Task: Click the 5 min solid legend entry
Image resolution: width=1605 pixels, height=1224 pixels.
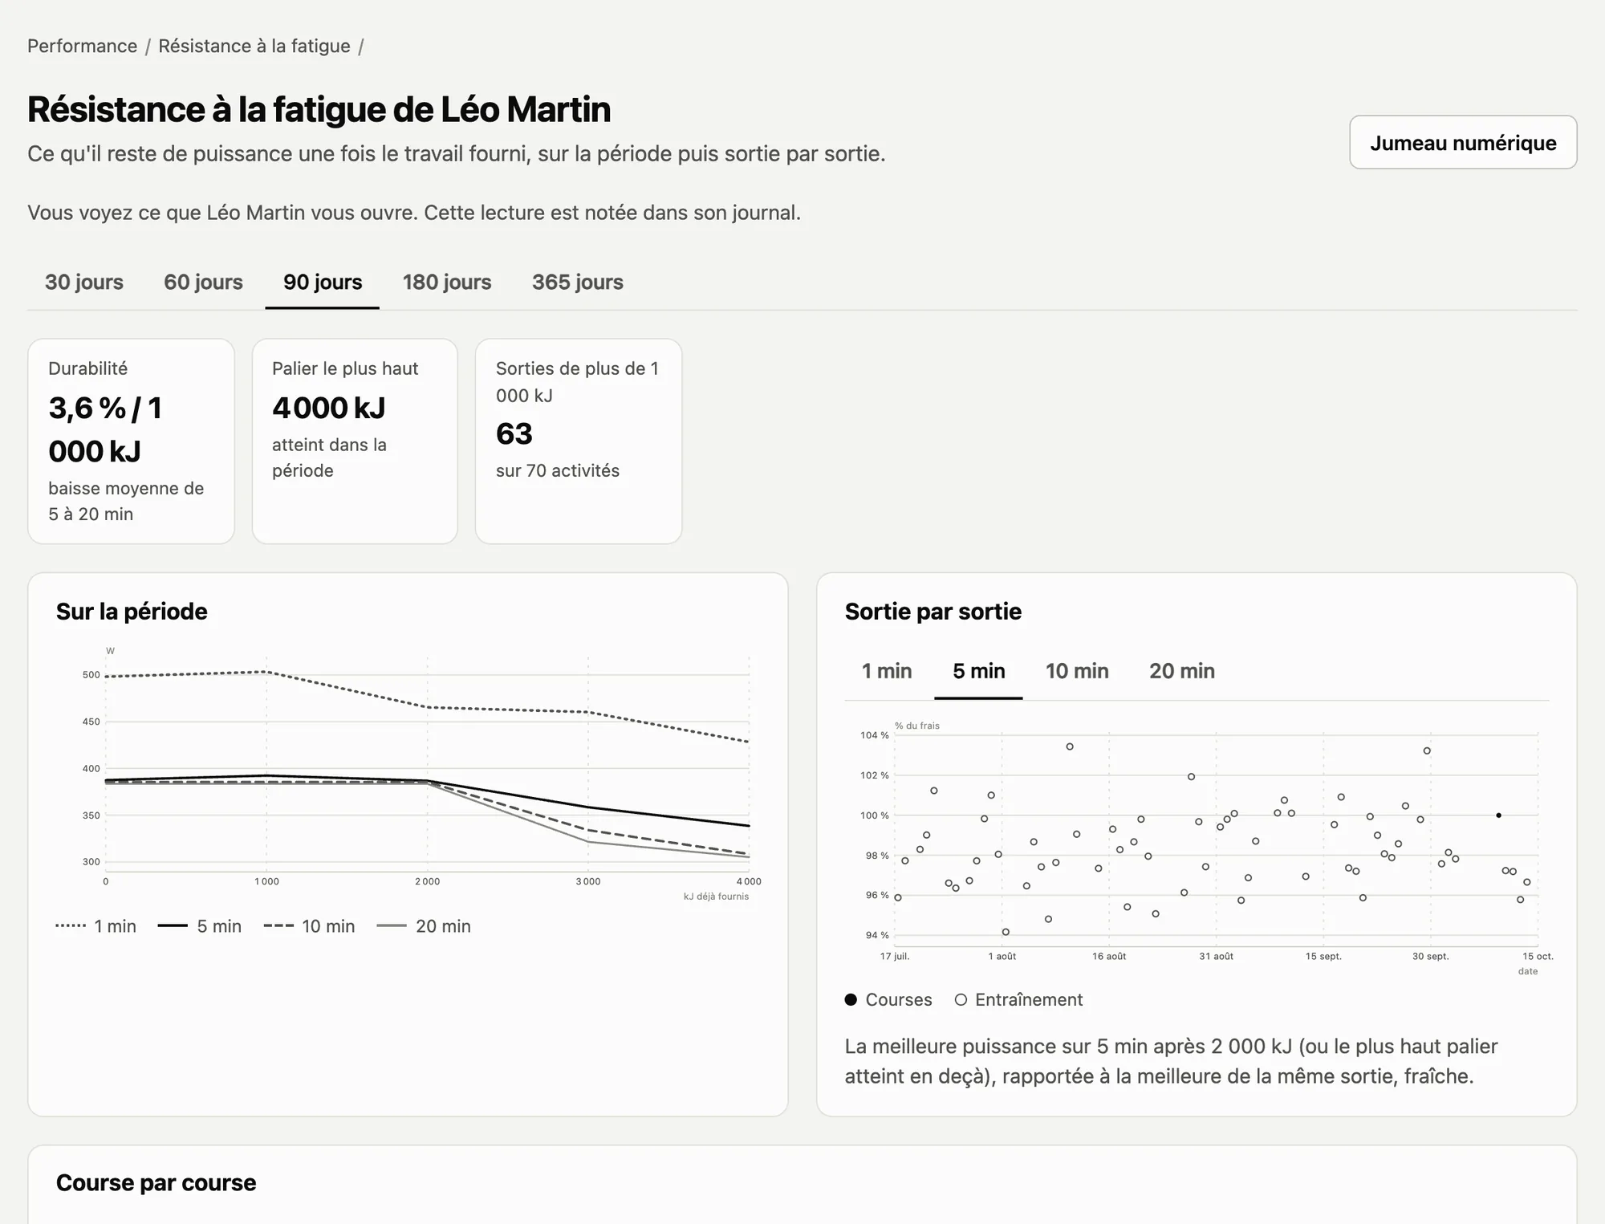Action: click(200, 926)
